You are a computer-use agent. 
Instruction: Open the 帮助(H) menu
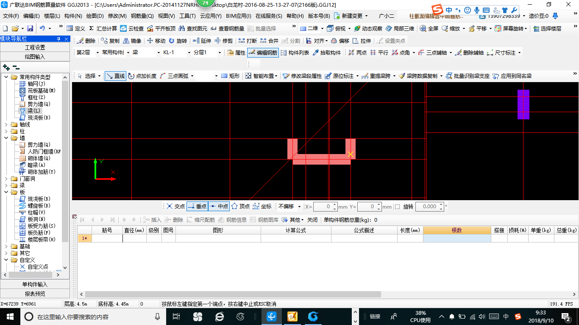click(x=295, y=16)
